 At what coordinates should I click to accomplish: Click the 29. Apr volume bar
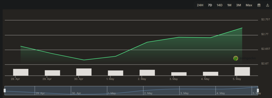click(52, 73)
